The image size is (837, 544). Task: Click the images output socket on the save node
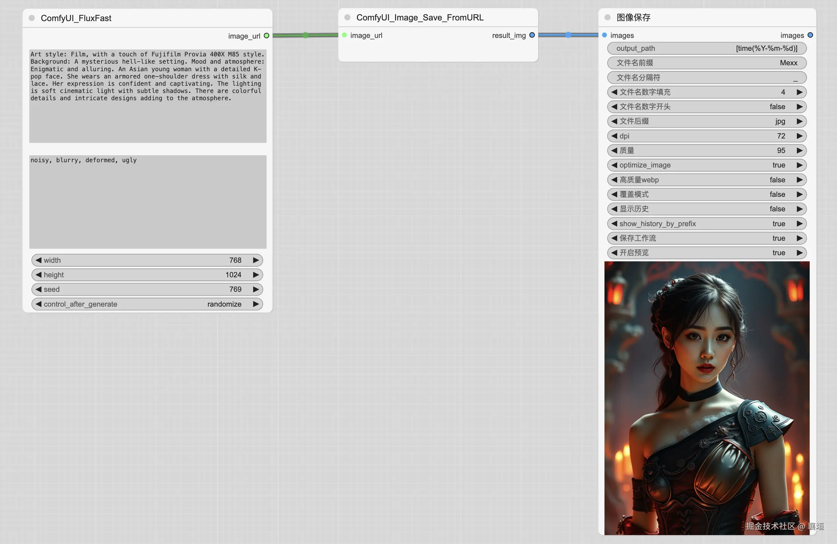[x=810, y=35]
